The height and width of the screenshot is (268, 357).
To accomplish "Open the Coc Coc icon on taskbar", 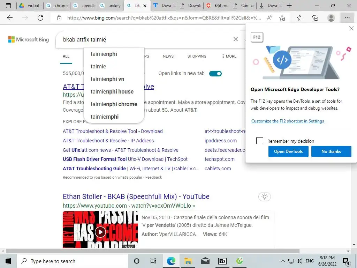I will coord(239,261).
